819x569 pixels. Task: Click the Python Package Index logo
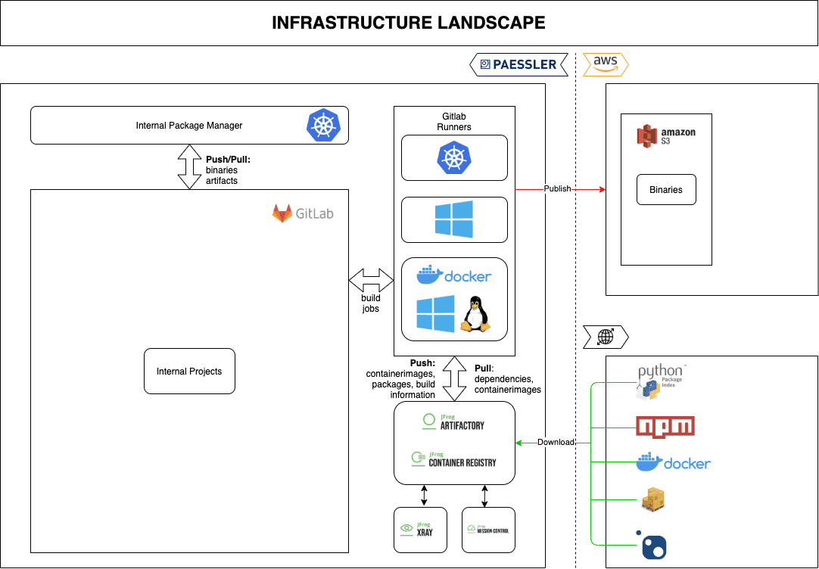[660, 383]
